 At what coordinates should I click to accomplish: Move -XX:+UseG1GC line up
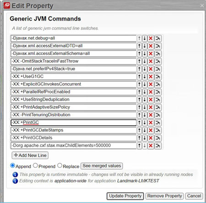click(139, 77)
